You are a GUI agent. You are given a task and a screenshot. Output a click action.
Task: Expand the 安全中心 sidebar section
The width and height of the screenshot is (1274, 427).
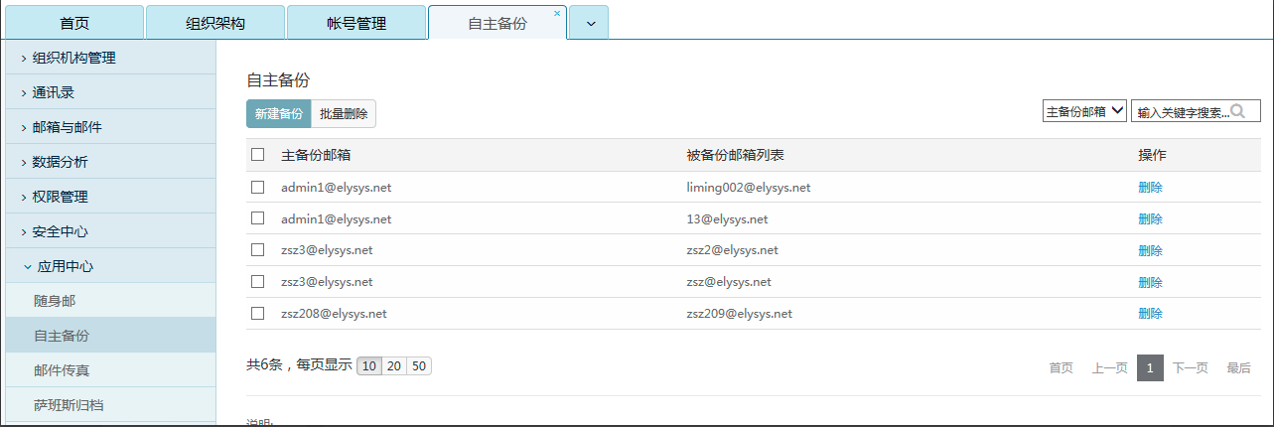[x=60, y=231]
